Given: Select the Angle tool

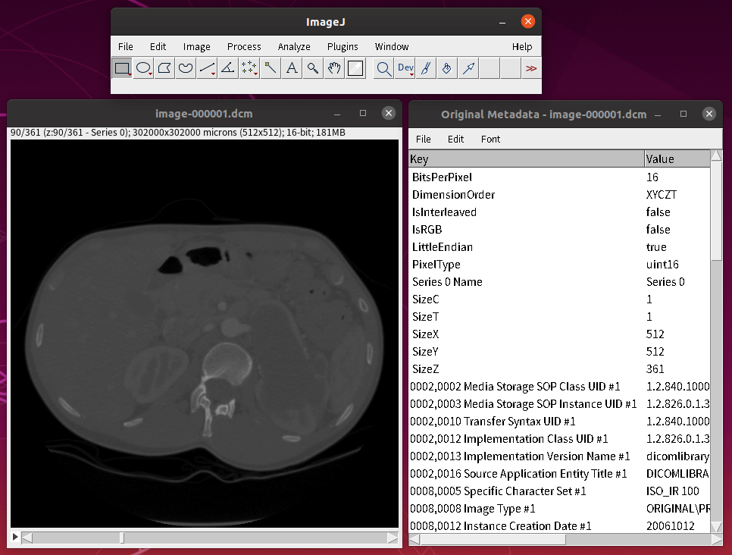Looking at the screenshot, I should [x=227, y=68].
